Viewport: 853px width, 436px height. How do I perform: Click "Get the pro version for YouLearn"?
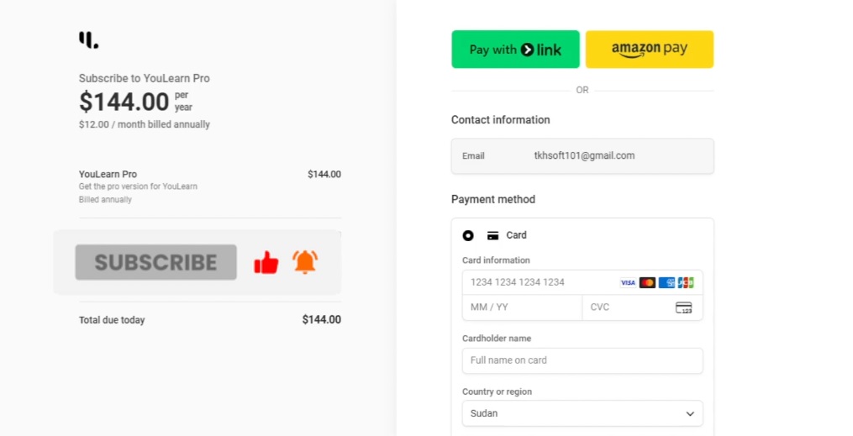click(x=138, y=186)
